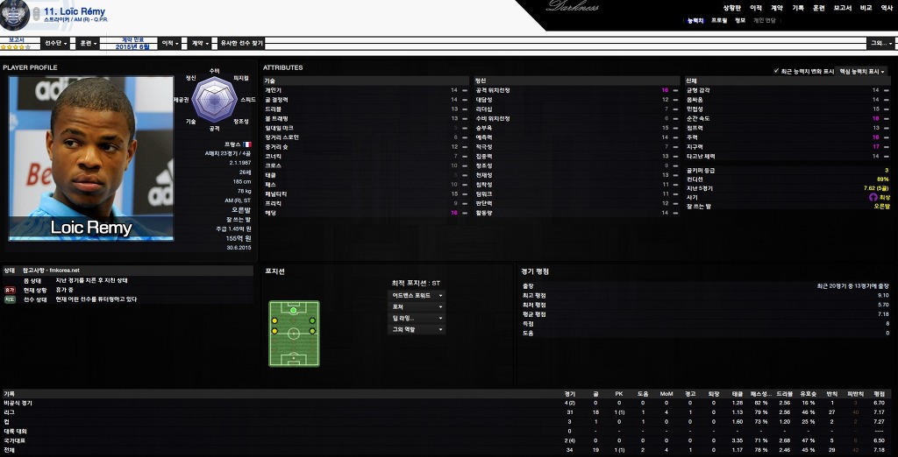The image size is (898, 457).
Task: Toggle 최근 능력치 변화 표시 checkbox
Action: click(777, 71)
